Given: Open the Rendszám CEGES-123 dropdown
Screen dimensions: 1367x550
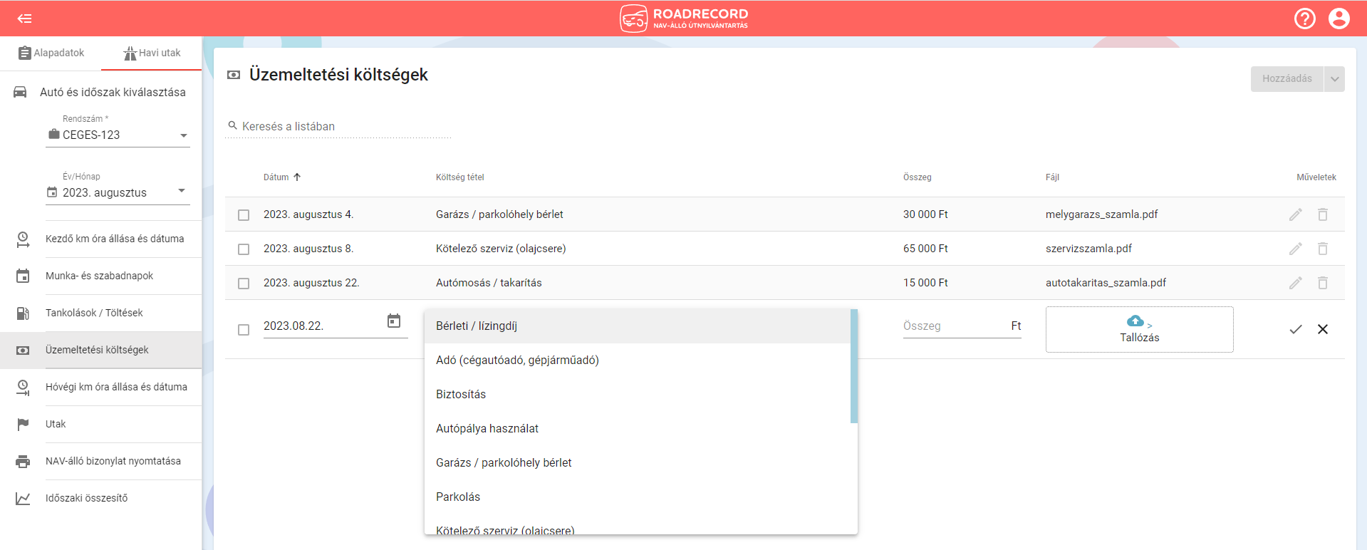Looking at the screenshot, I should (118, 135).
